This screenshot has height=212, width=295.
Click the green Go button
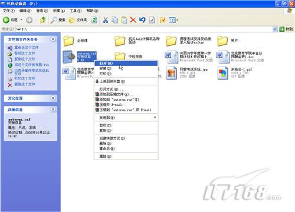286,29
